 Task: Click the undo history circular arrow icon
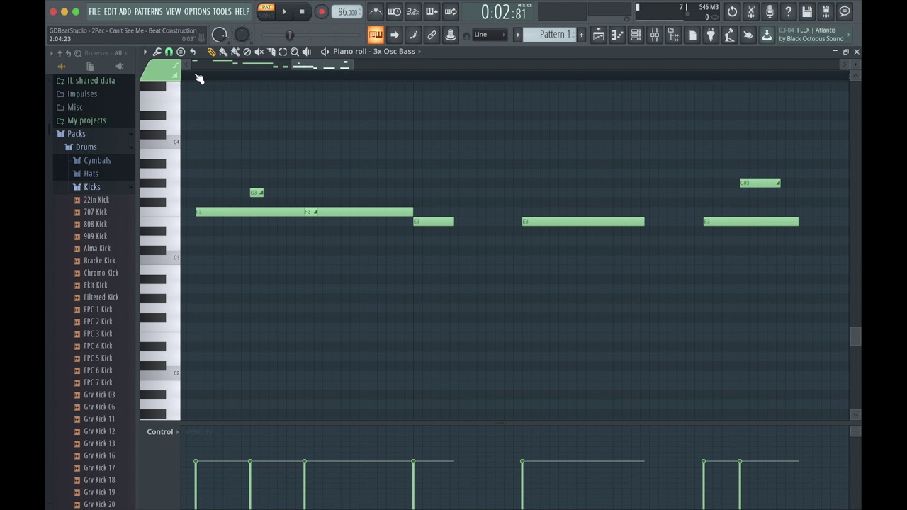[732, 11]
